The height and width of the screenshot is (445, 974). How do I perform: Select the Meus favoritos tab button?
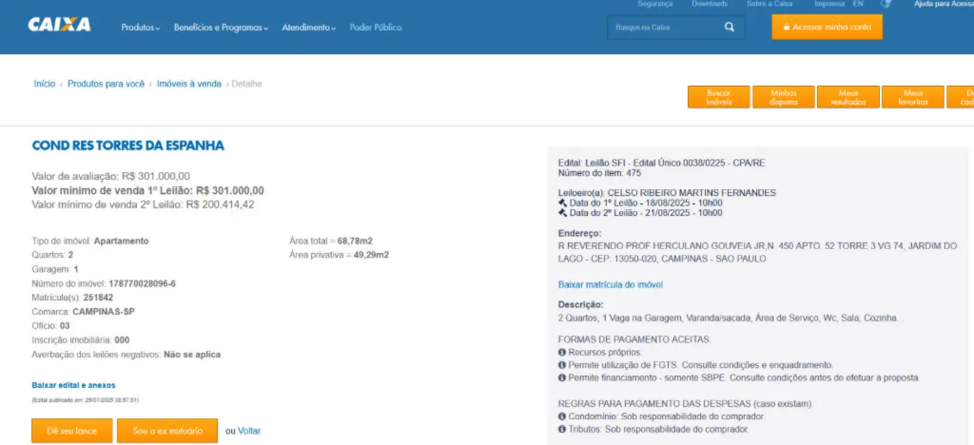click(x=912, y=97)
